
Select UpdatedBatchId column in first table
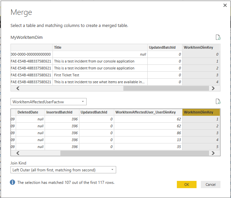[x=165, y=47]
